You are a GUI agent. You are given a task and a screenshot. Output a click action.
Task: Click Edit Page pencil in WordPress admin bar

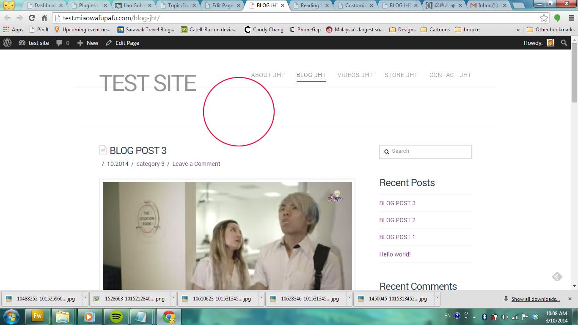(x=122, y=43)
